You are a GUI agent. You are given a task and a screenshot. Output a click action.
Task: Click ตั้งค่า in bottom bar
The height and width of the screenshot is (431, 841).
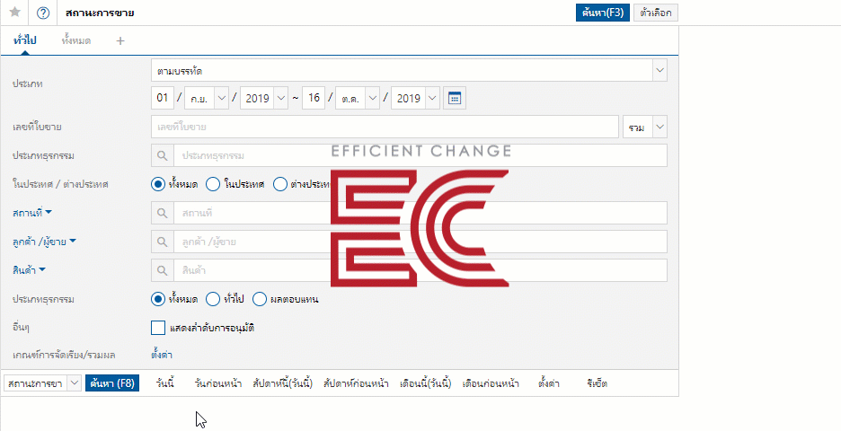(x=549, y=383)
